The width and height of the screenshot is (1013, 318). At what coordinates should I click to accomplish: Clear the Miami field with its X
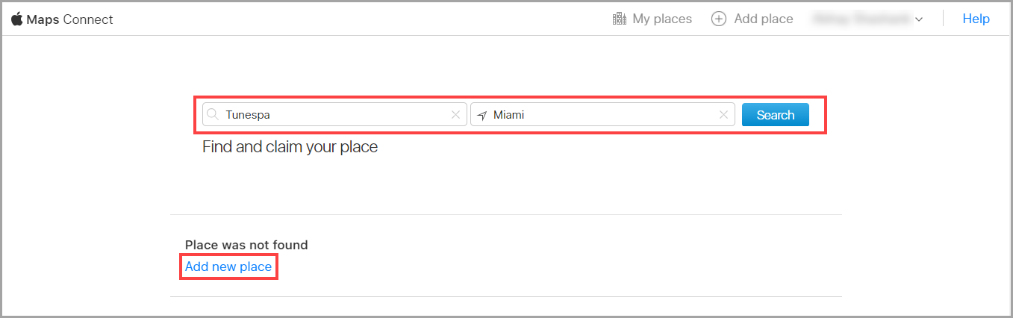(723, 115)
